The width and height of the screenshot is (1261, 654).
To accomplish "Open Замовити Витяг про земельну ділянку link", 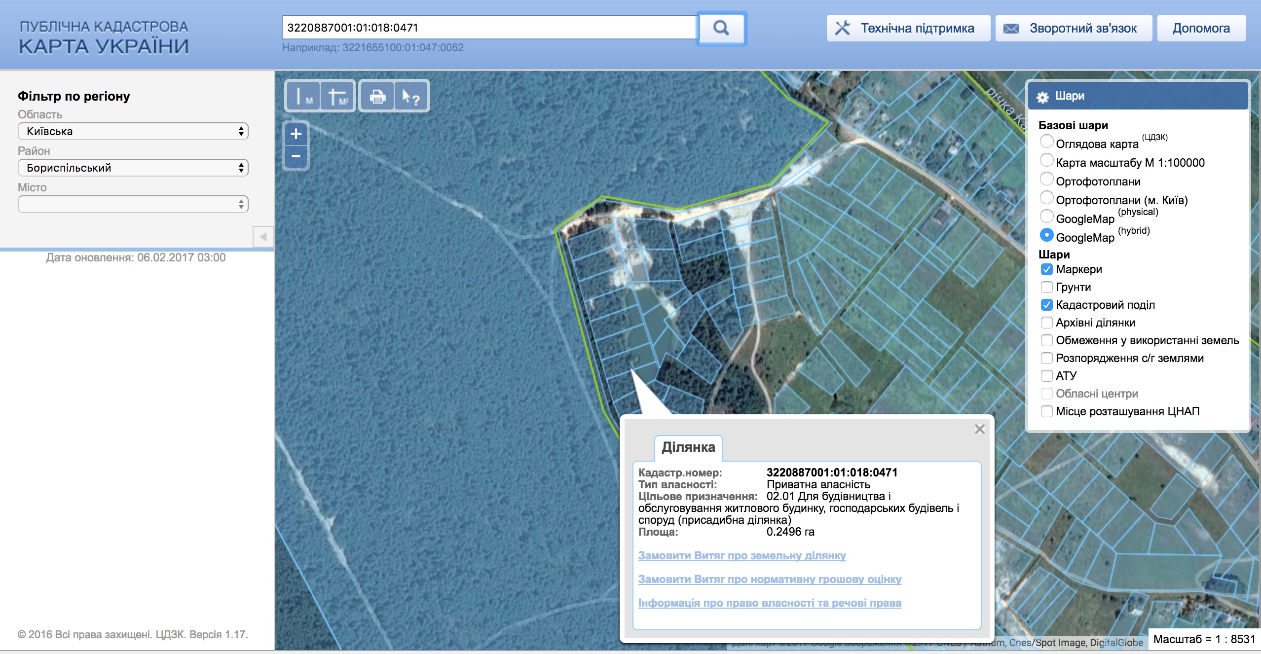I will (x=742, y=555).
